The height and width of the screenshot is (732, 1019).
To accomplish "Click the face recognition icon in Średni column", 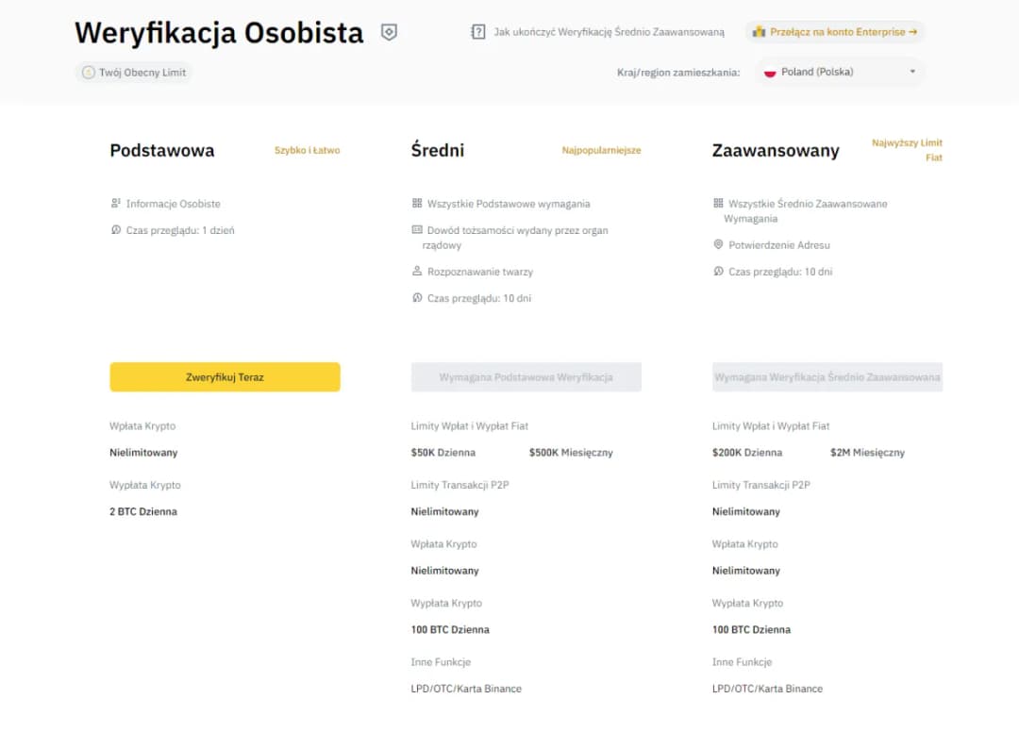I will [x=416, y=271].
